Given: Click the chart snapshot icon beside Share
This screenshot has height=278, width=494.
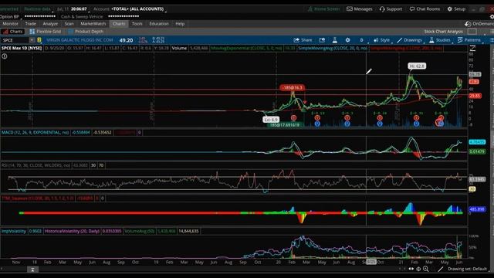Looking at the screenshot, I should (322, 40).
